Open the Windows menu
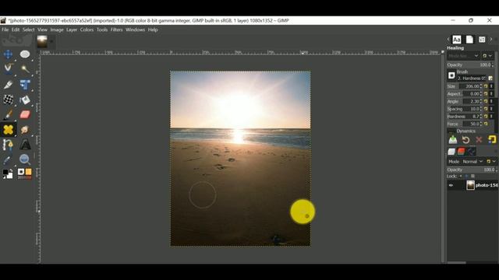Image resolution: width=499 pixels, height=280 pixels. (x=135, y=30)
